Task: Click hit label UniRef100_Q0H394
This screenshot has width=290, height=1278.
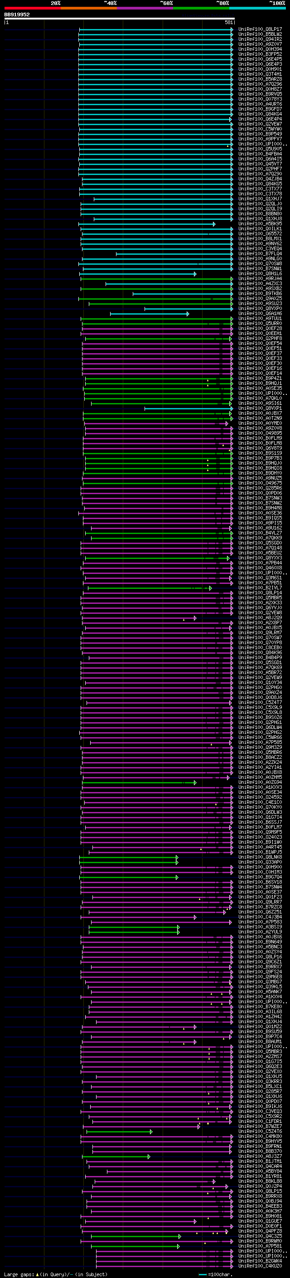Action: [x=260, y=49]
